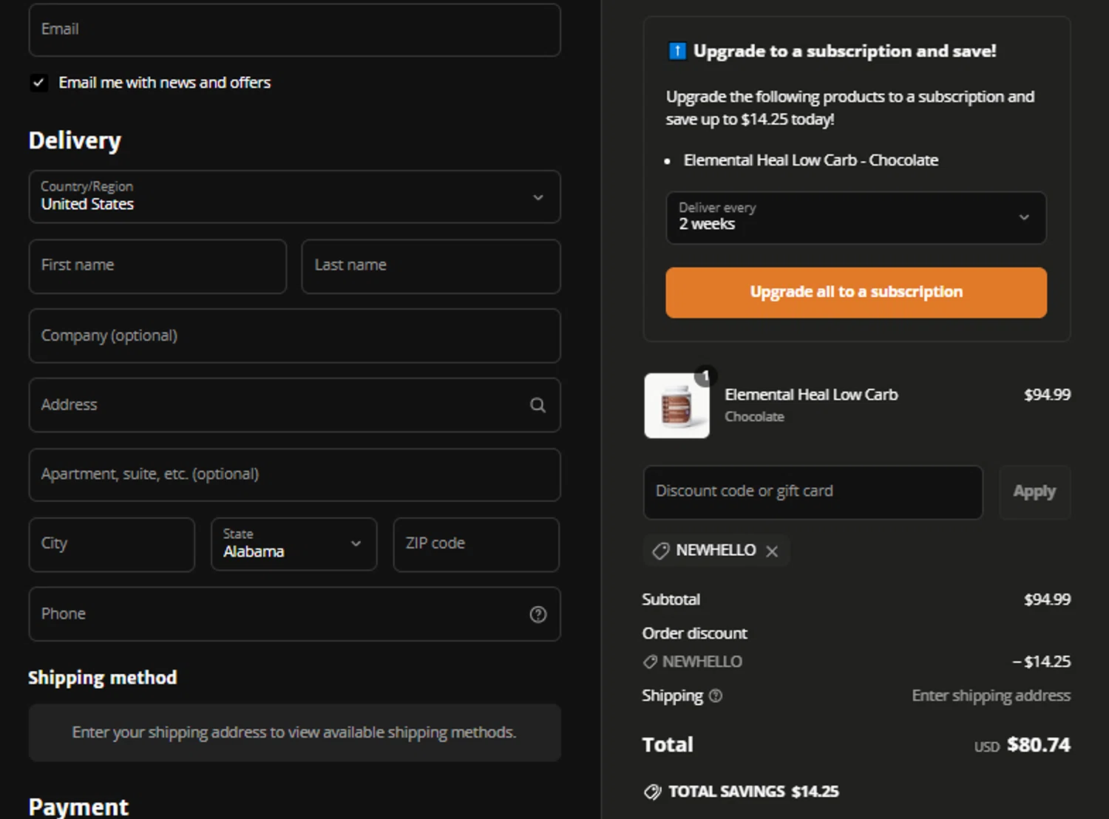Remove the NEWHELLO discount code
Viewport: 1109px width, 819px height.
pos(772,551)
